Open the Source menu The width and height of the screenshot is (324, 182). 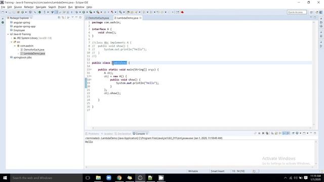point(18,7)
